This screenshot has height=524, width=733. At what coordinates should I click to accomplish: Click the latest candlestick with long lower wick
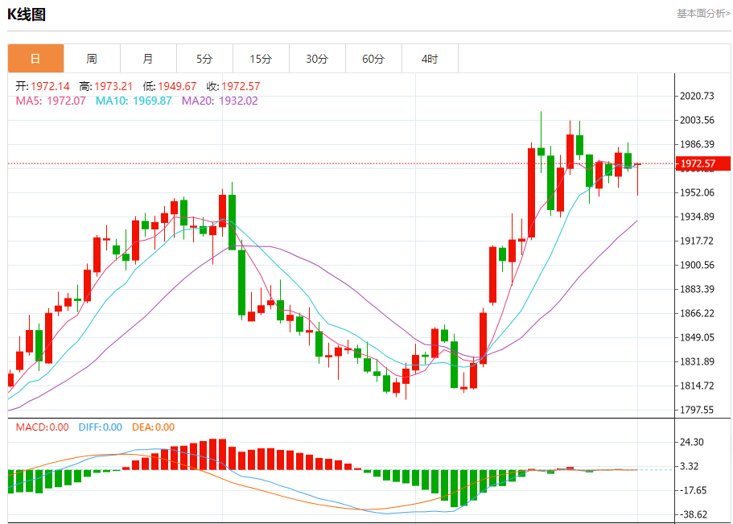[637, 179]
